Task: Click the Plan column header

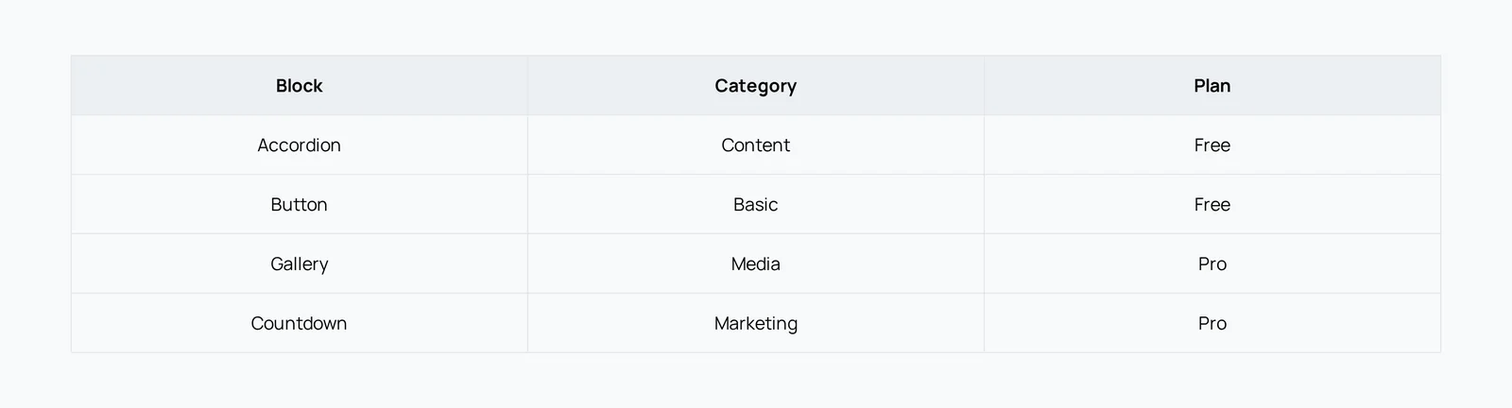Action: pyautogui.click(x=1212, y=86)
